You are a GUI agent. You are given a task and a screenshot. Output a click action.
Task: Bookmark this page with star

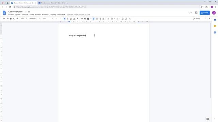tap(202, 7)
